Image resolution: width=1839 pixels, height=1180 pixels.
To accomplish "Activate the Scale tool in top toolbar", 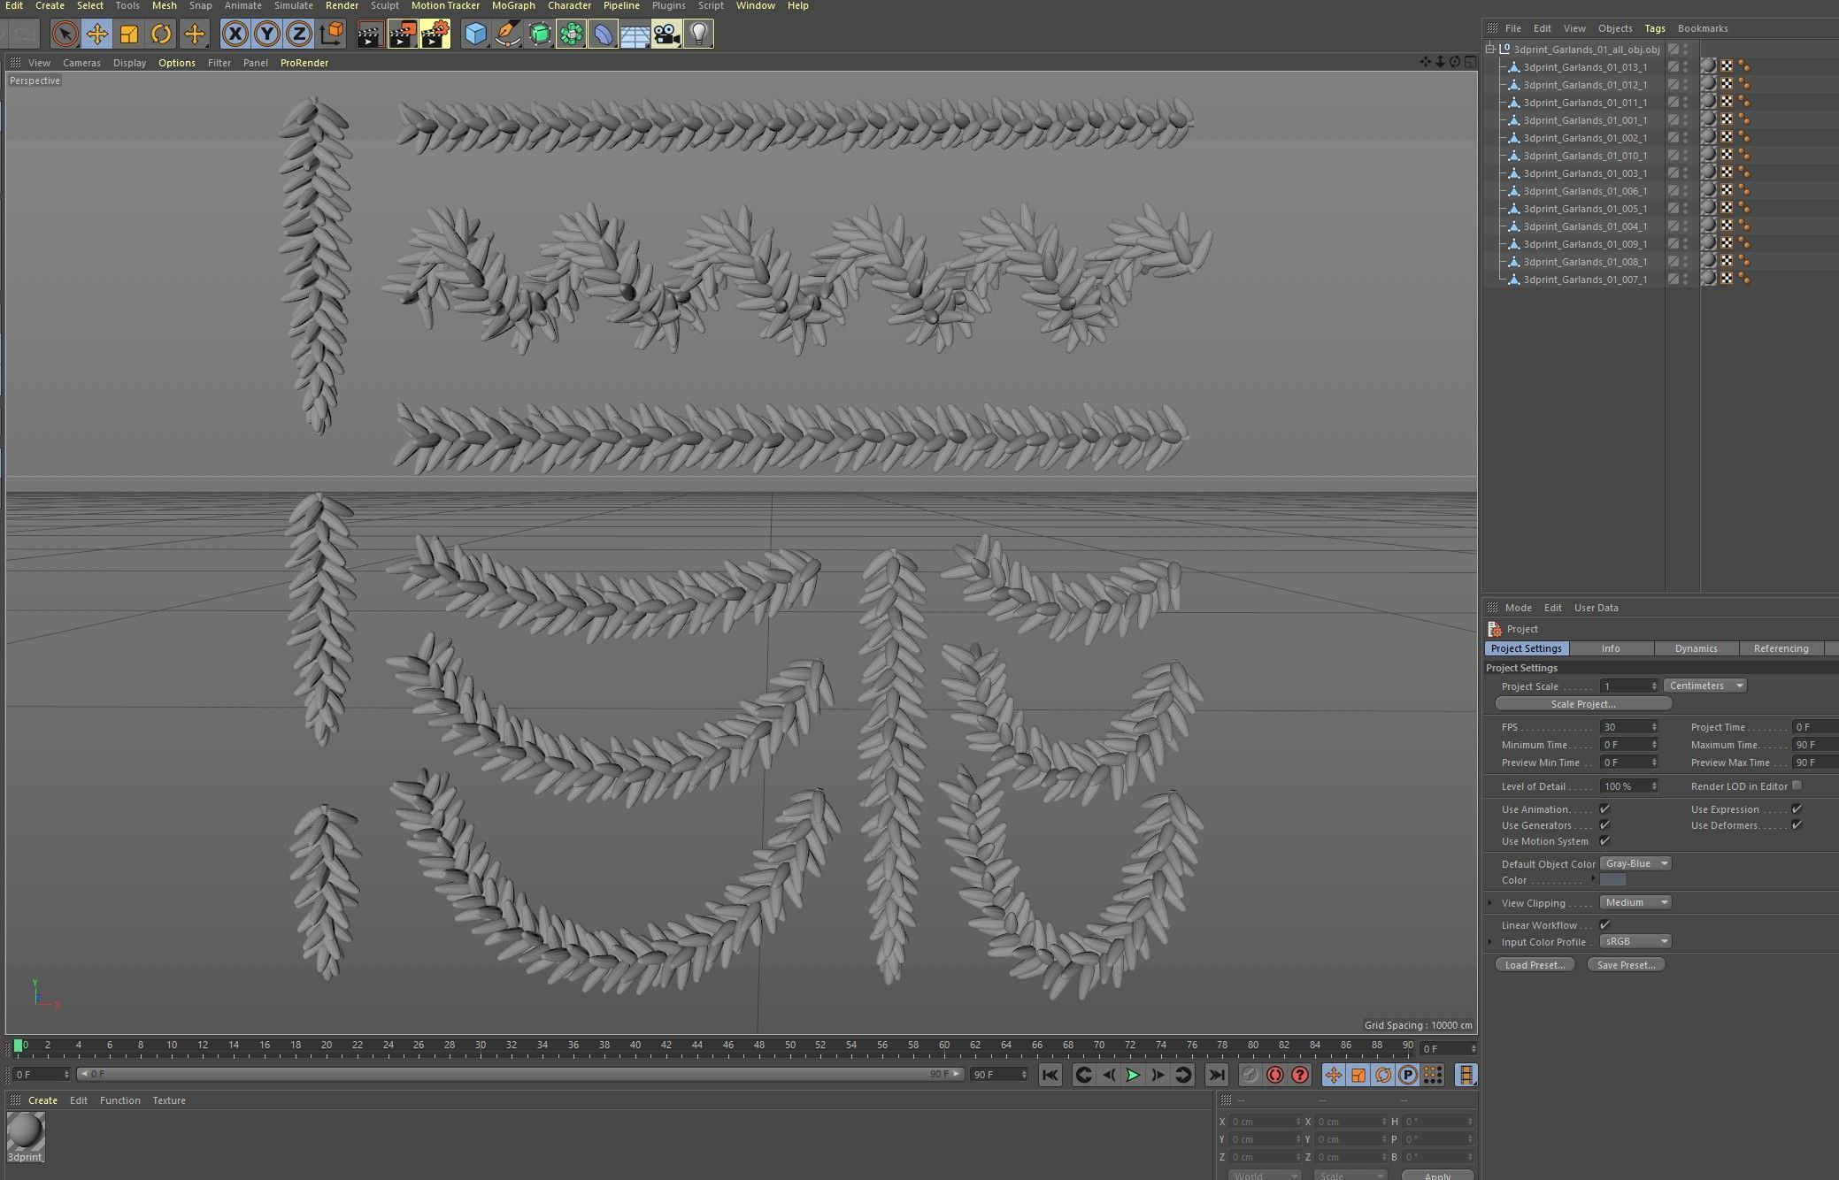I will point(129,34).
